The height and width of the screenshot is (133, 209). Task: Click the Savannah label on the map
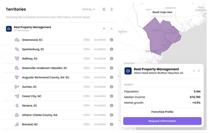coord(152,51)
